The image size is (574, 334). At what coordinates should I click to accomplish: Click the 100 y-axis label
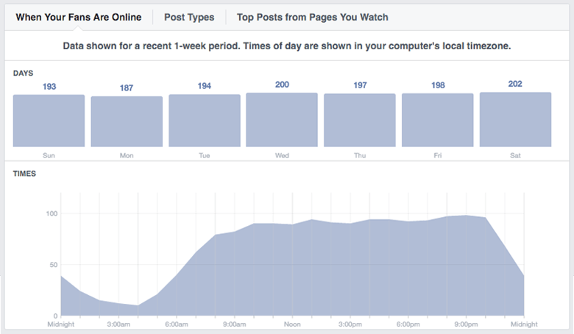pos(52,213)
